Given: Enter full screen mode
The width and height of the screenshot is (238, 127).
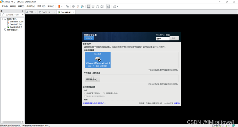Looking at the screenshot, I should (x=97, y=6).
